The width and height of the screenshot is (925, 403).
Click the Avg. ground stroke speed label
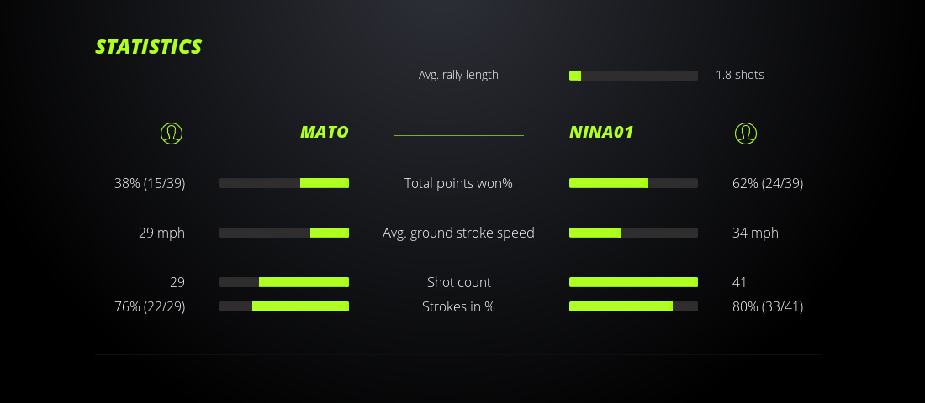[x=458, y=233]
